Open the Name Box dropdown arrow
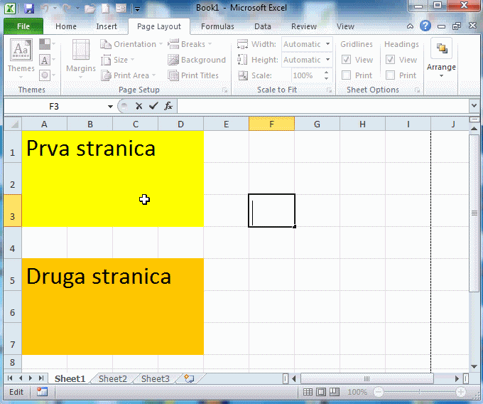483x404 pixels. [x=110, y=106]
